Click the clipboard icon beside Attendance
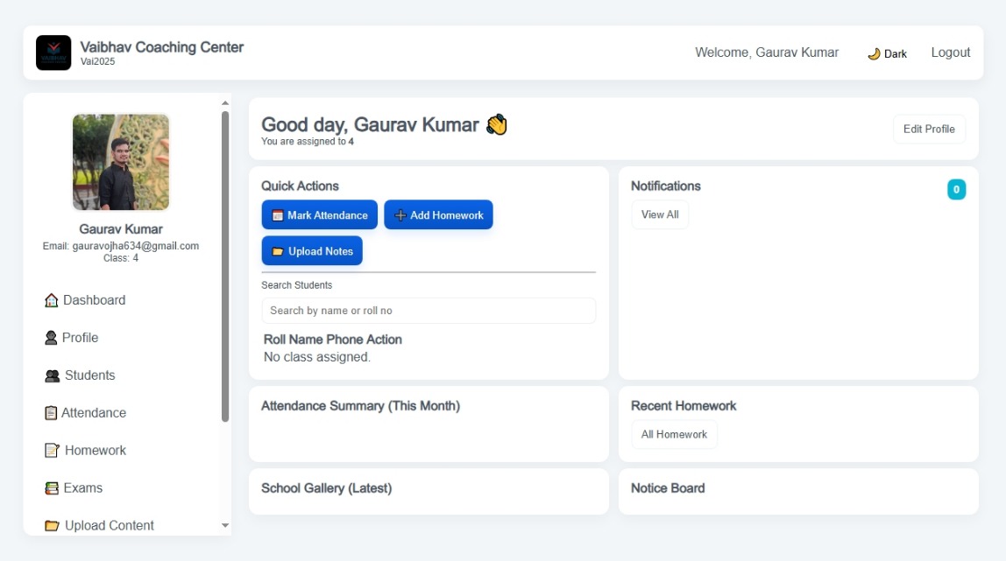 [51, 413]
